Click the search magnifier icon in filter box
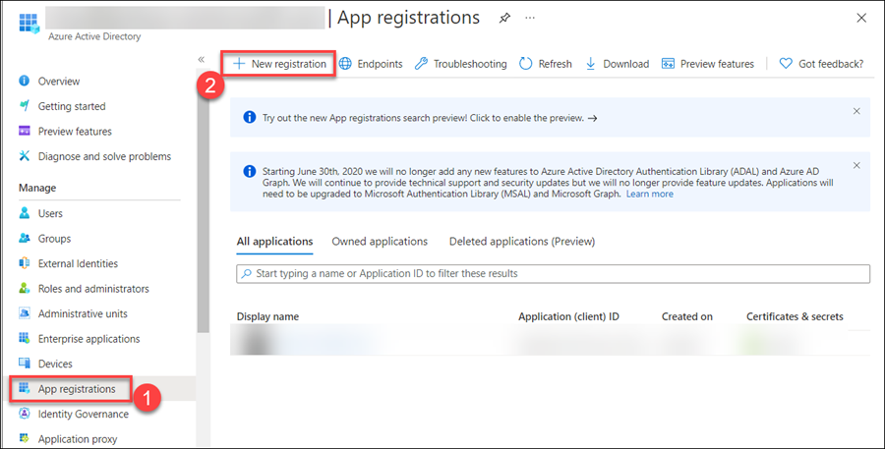885x449 pixels. point(246,273)
